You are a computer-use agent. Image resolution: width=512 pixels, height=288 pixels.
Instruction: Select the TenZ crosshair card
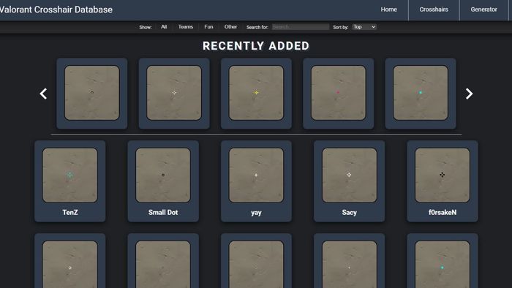[x=70, y=181]
